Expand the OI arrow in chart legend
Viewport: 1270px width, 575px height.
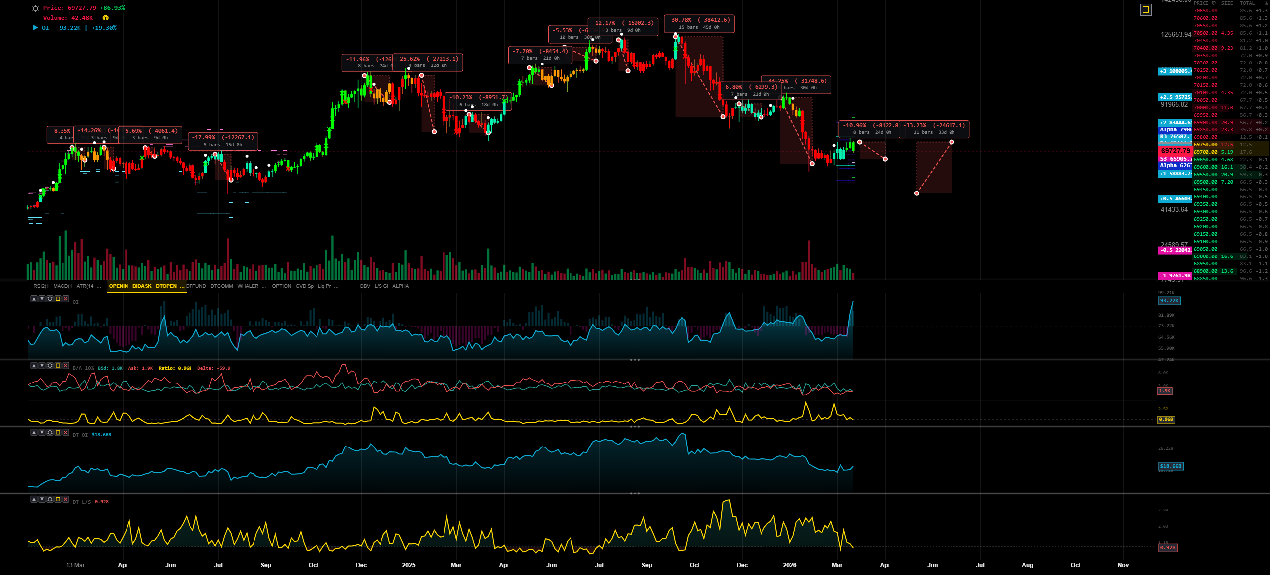(x=35, y=28)
